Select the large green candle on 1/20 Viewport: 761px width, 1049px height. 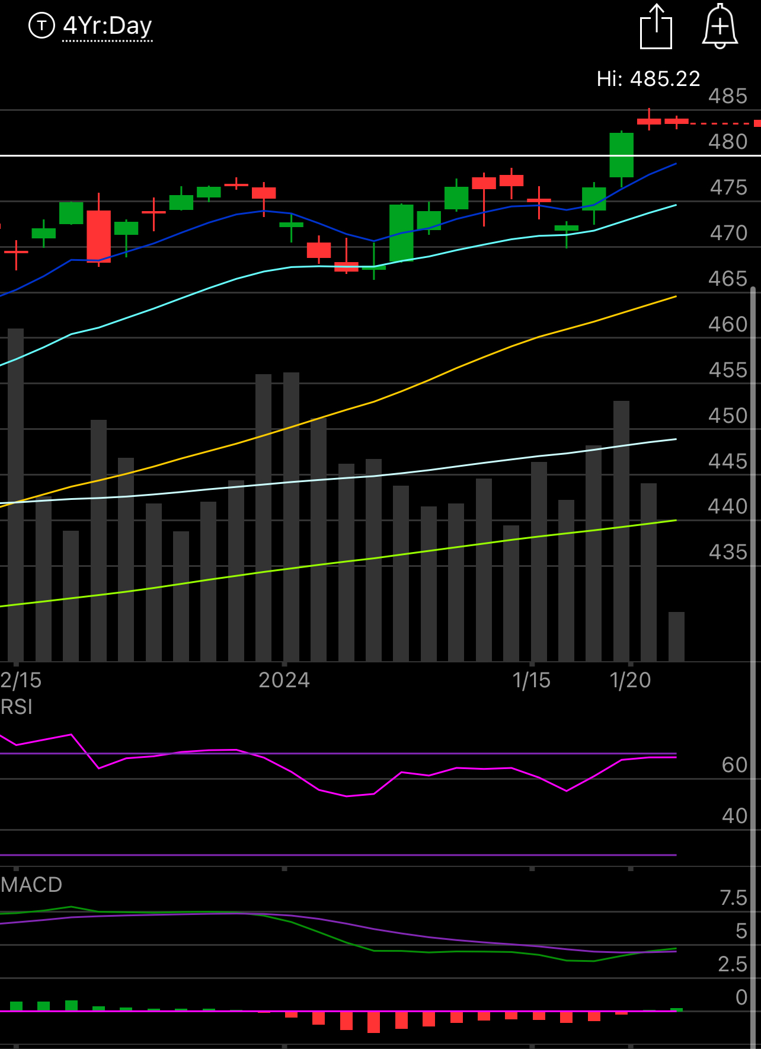click(622, 155)
